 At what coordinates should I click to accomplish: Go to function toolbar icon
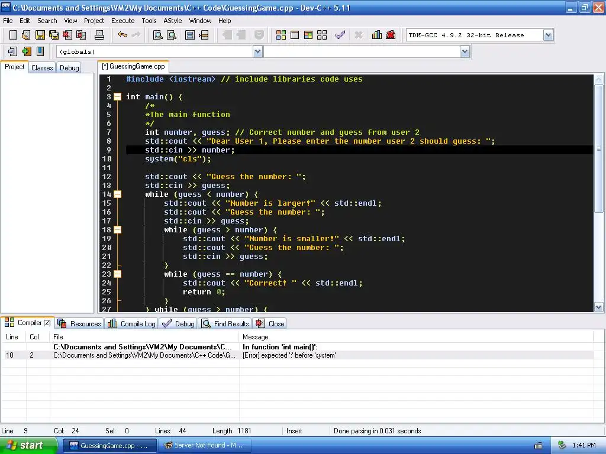point(190,35)
